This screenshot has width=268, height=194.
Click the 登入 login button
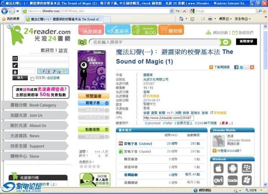click(x=20, y=78)
